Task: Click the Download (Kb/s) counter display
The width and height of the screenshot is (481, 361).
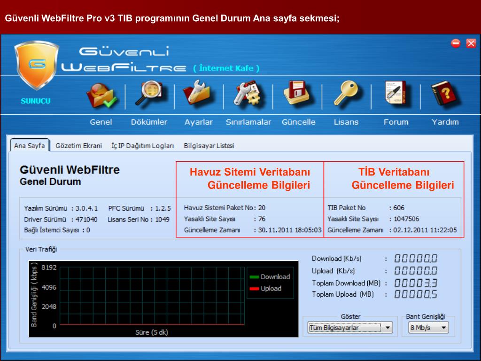Action: coord(416,259)
